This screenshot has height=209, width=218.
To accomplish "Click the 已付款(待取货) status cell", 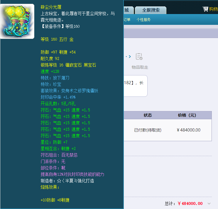I will 148,130.
